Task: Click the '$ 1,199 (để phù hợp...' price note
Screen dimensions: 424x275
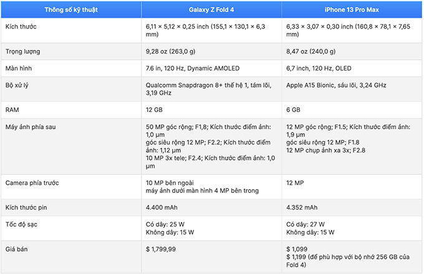Action: [348, 261]
